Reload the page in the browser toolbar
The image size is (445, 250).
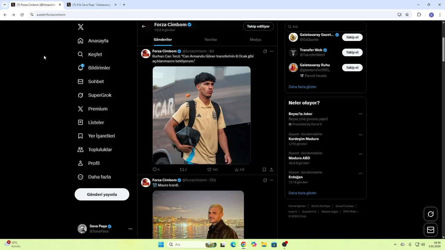point(22,15)
